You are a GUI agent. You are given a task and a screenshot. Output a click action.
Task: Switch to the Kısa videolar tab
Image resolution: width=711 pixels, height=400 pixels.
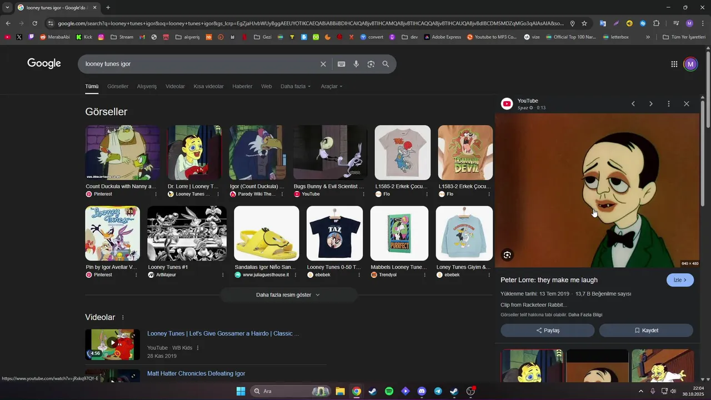tap(208, 87)
